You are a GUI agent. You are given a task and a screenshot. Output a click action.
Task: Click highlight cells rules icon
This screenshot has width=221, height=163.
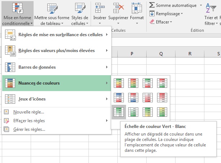pyautogui.click(x=10, y=35)
